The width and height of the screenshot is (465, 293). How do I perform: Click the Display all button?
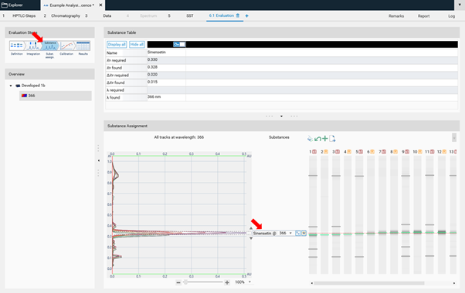(117, 45)
